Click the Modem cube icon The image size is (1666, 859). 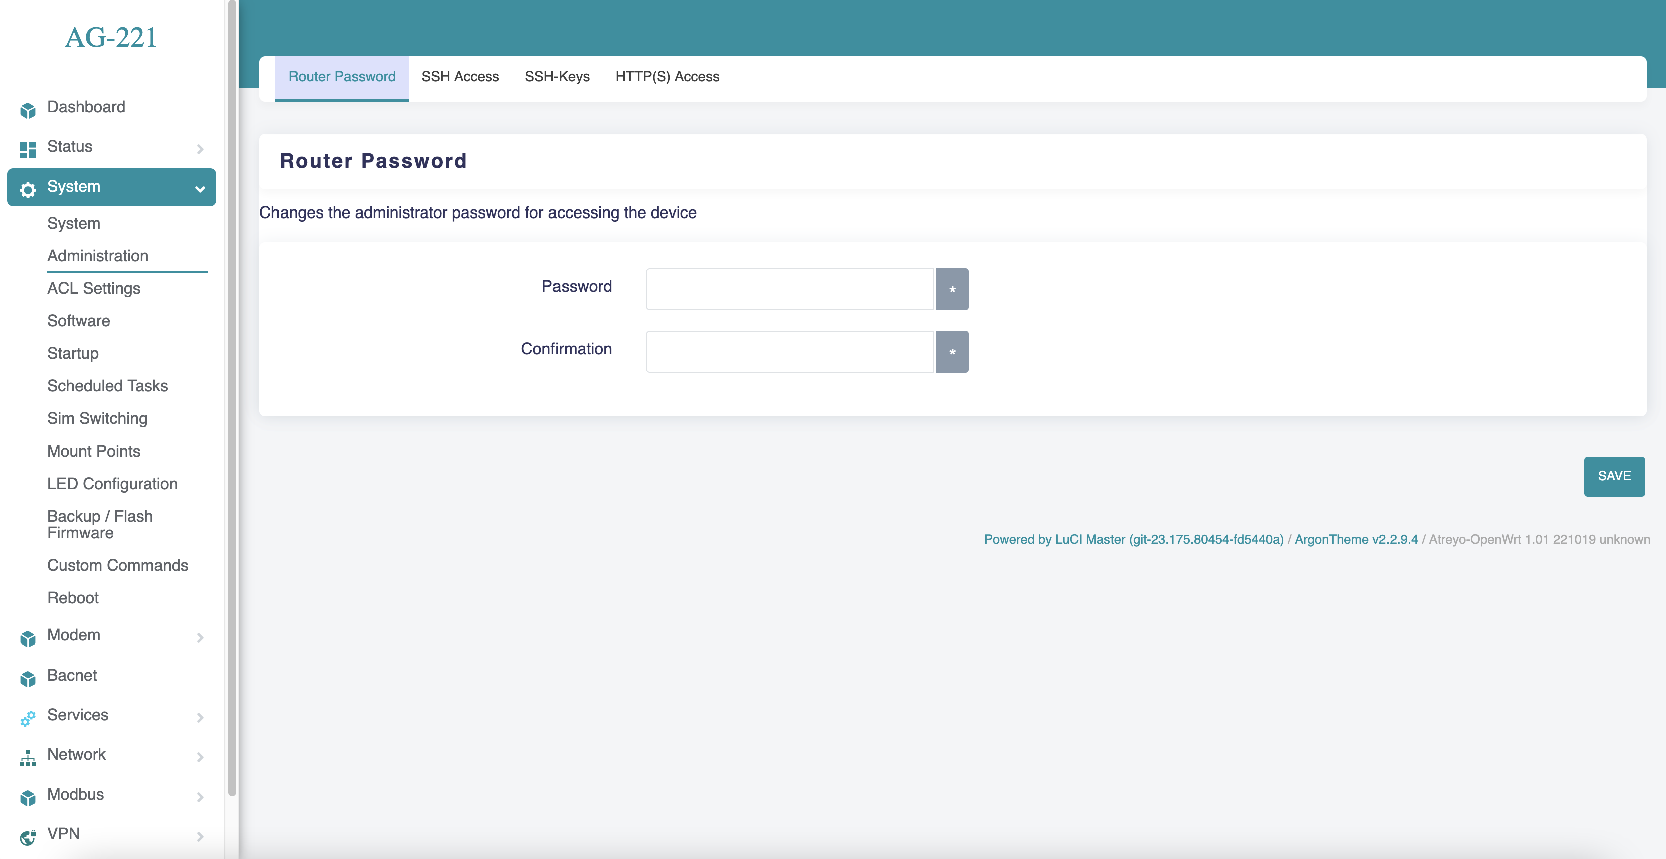pyautogui.click(x=27, y=638)
